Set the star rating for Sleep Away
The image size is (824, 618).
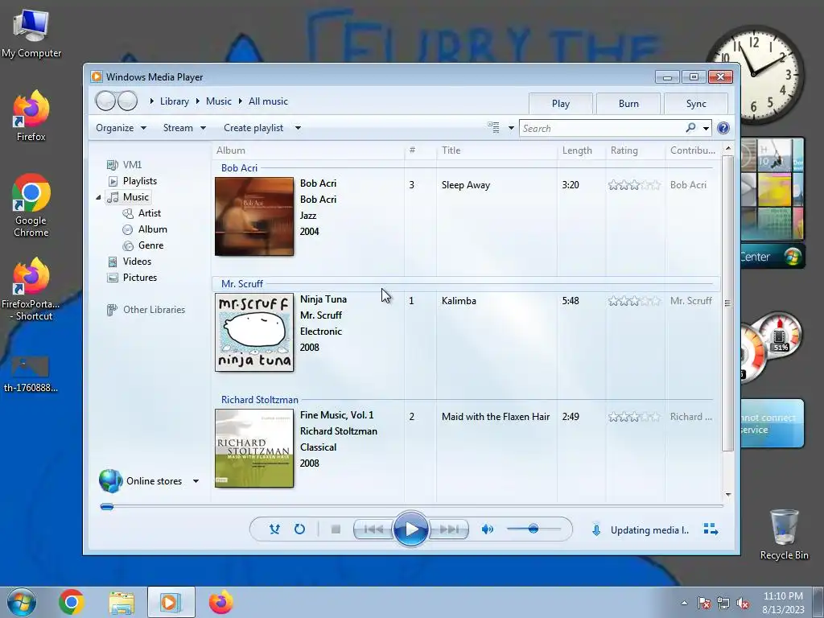pos(634,185)
